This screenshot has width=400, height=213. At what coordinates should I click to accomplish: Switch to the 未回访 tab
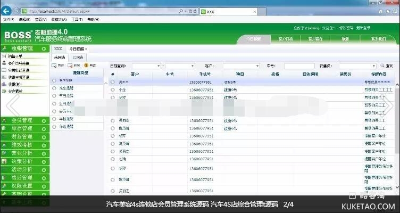point(60,58)
